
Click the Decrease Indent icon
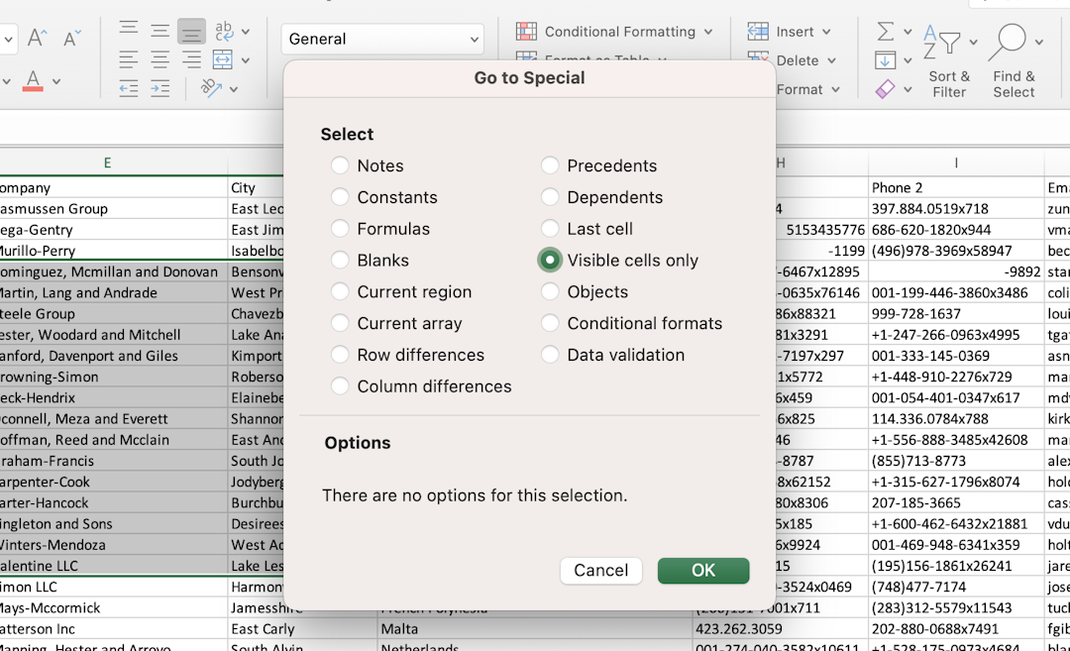128,89
